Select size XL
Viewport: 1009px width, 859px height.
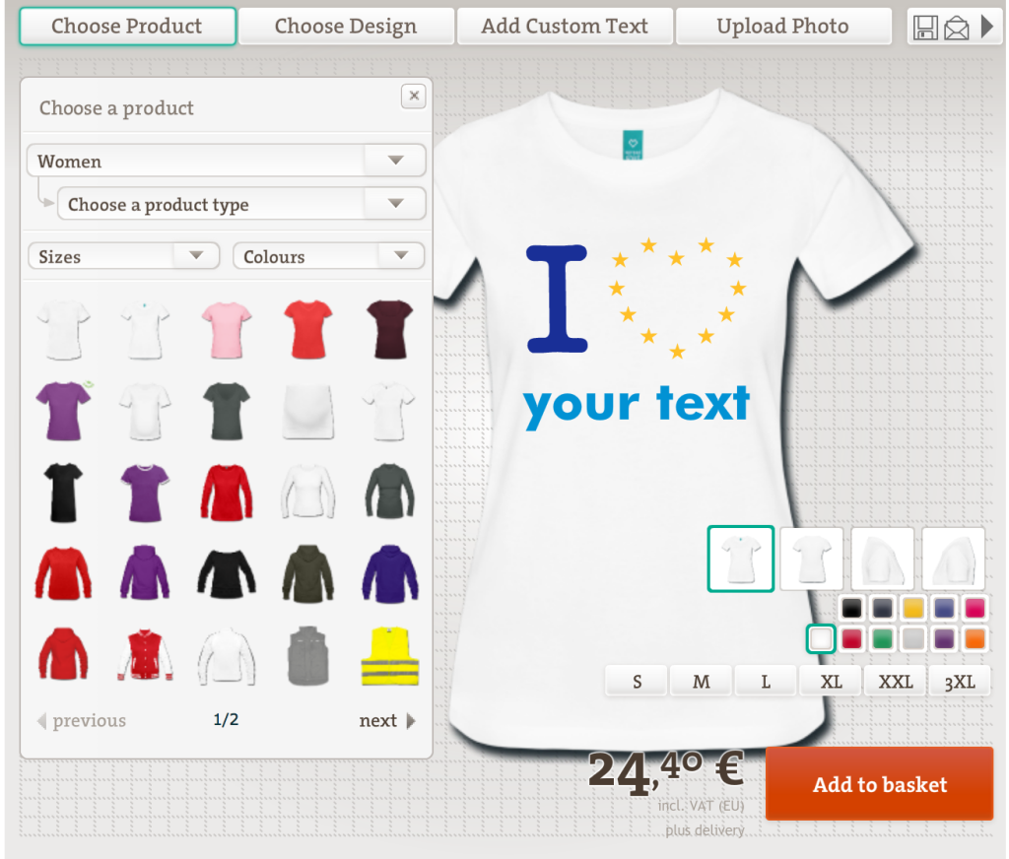pos(831,682)
